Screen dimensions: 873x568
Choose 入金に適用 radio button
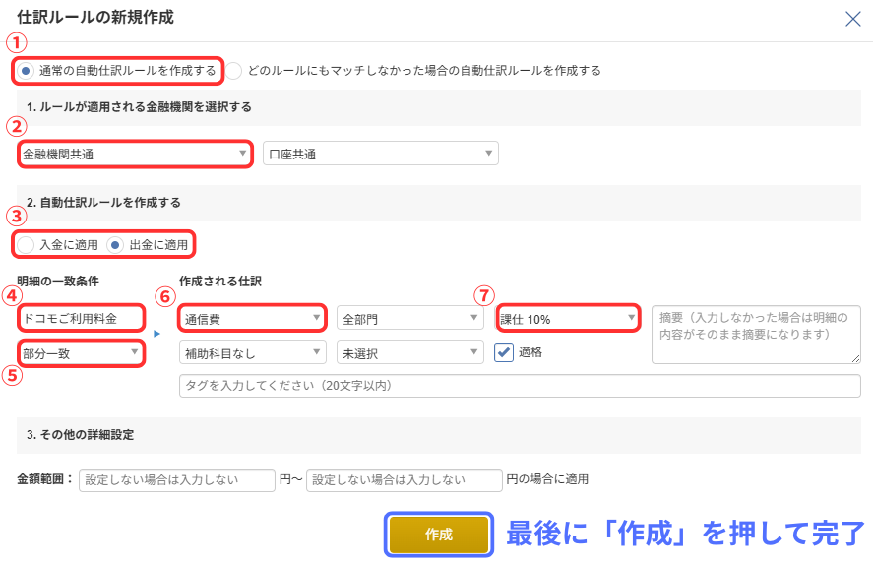click(x=28, y=244)
